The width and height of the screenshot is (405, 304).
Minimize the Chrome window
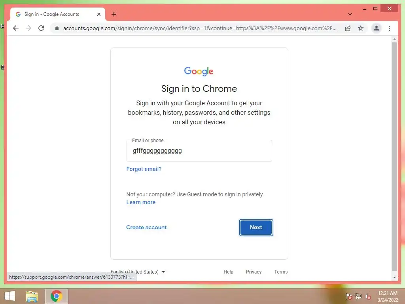(x=364, y=9)
